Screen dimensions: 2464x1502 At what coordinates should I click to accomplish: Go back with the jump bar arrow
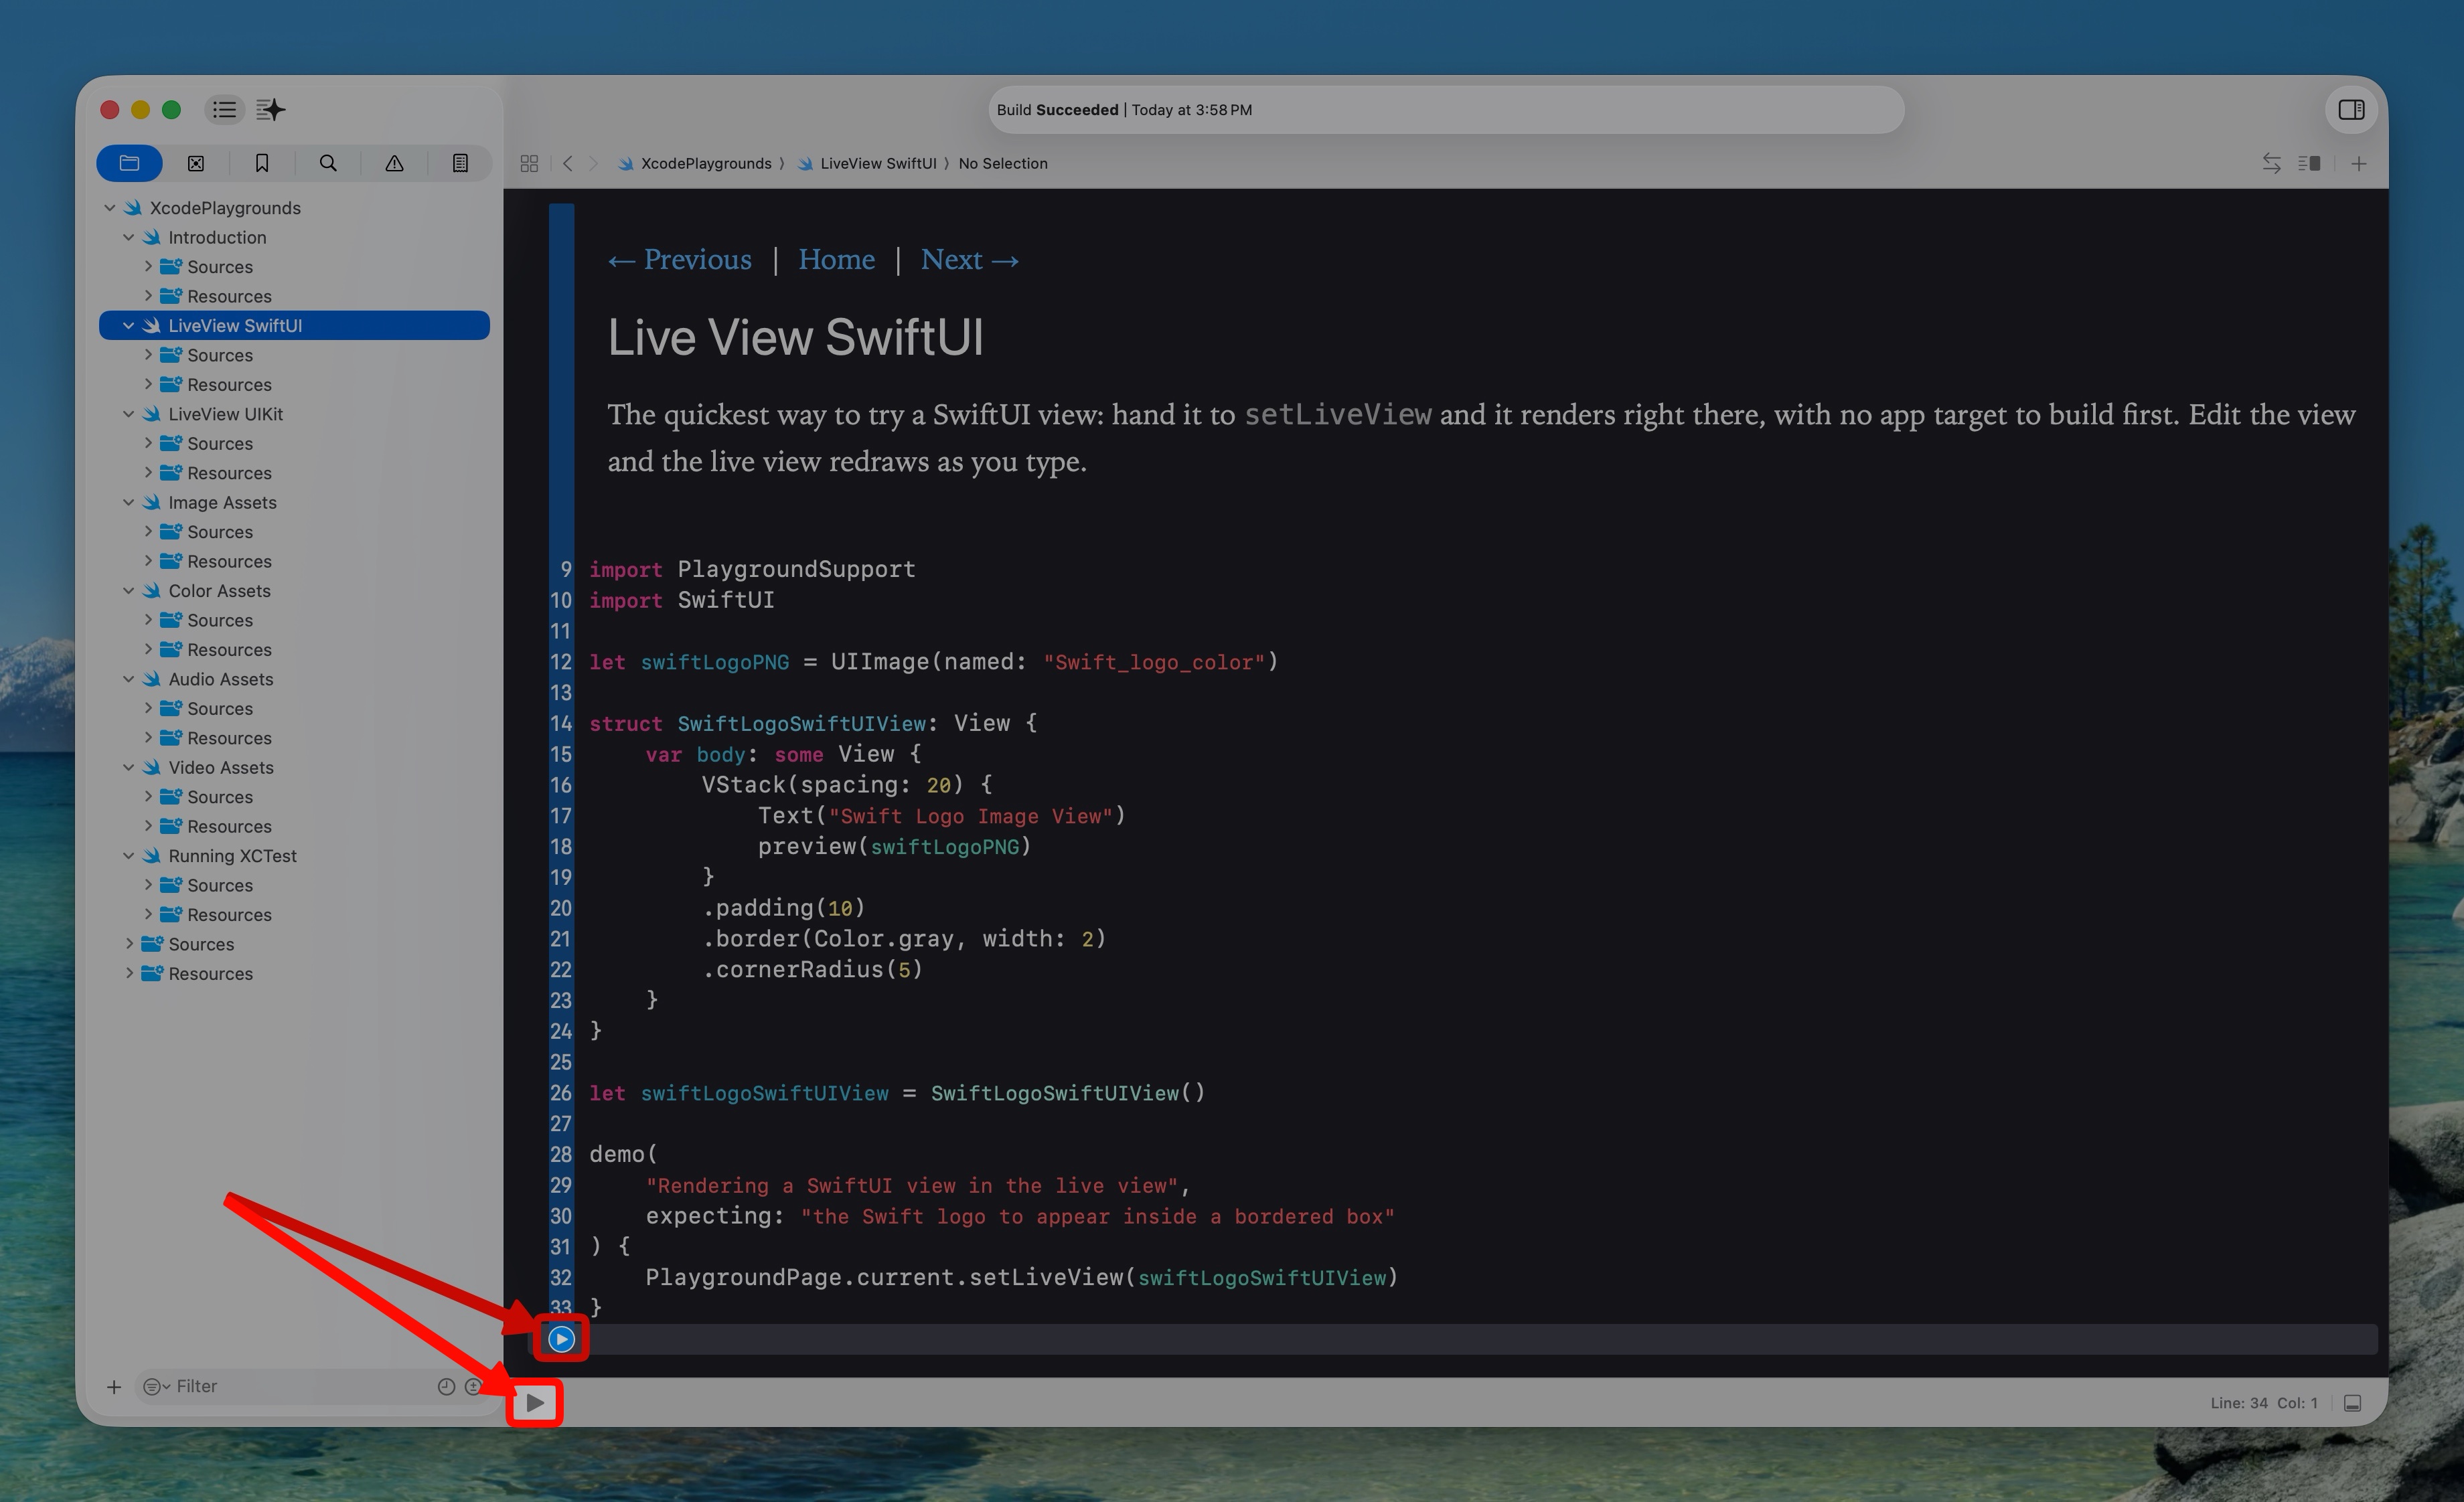pyautogui.click(x=568, y=164)
